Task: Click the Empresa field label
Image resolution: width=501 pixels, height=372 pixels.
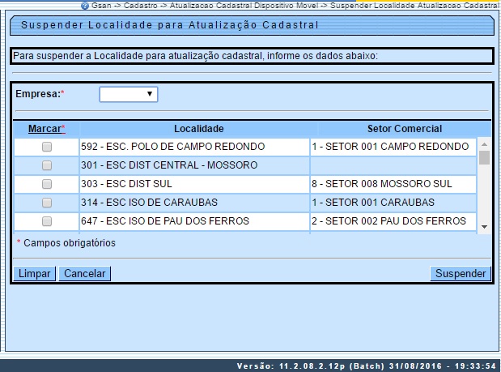Action: pyautogui.click(x=40, y=94)
